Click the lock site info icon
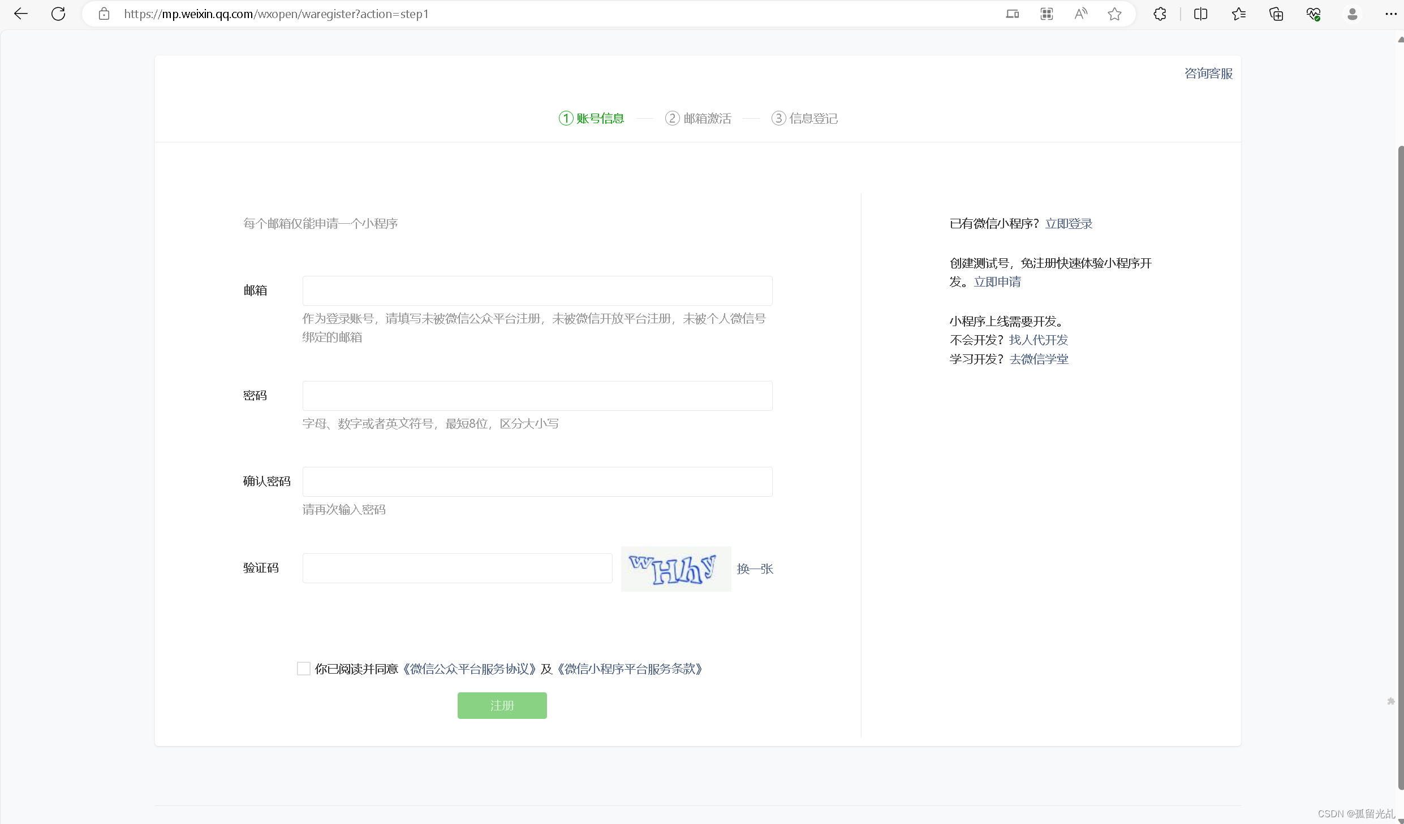Image resolution: width=1404 pixels, height=824 pixels. [x=104, y=14]
